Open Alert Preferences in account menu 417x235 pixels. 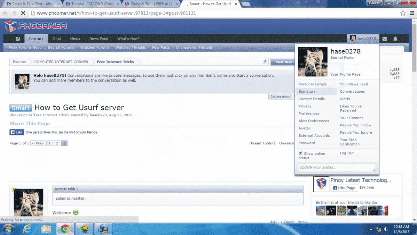pyautogui.click(x=314, y=121)
